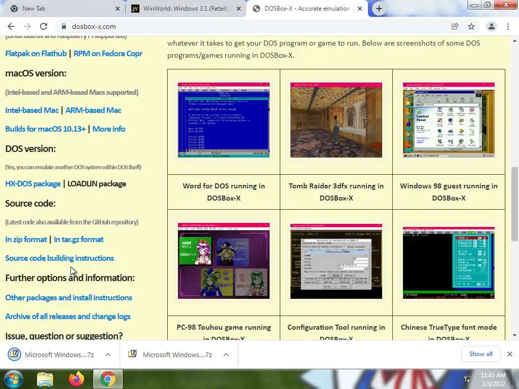Bookmark this page with the star icon

471,26
